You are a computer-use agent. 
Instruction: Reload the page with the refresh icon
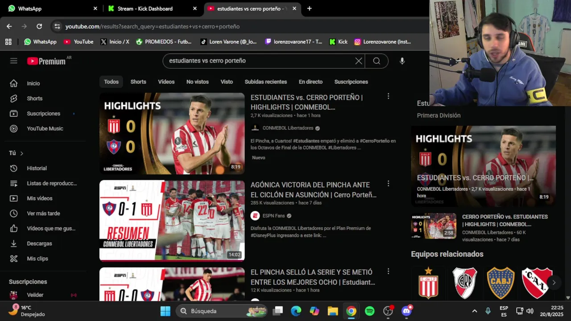point(39,26)
